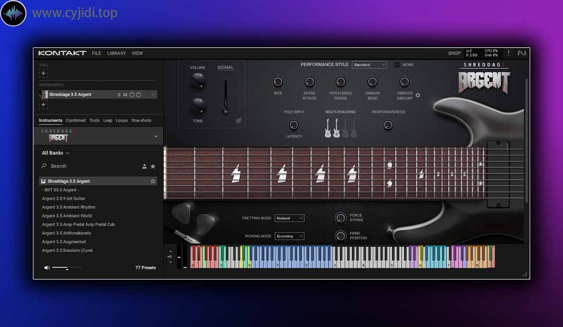This screenshot has width=563, height=327.
Task: Enable the MONO checkbox
Action: [x=397, y=65]
